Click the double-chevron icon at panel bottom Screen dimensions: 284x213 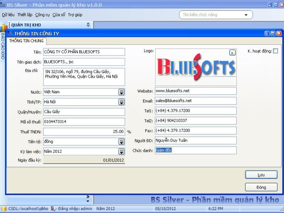(x=88, y=197)
